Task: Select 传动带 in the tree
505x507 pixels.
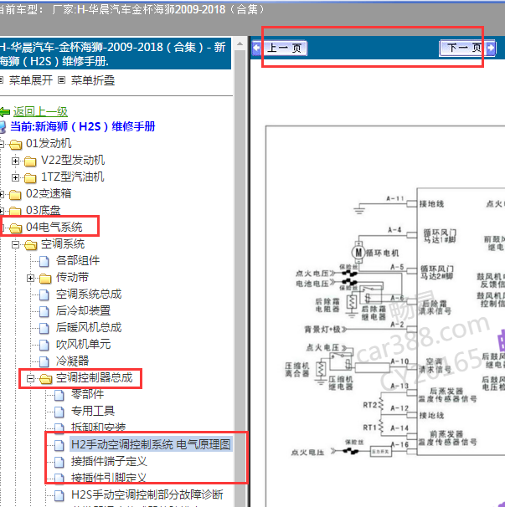Action: [72, 277]
